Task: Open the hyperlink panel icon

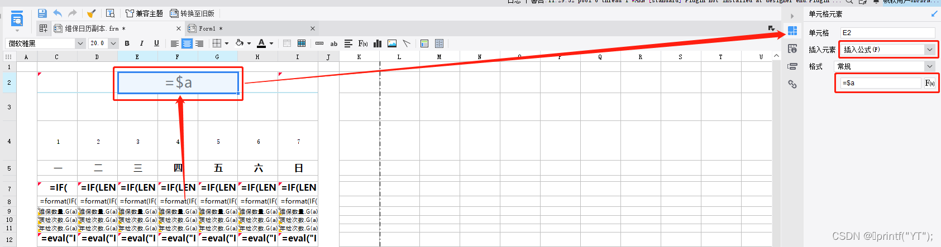Action: coord(792,84)
